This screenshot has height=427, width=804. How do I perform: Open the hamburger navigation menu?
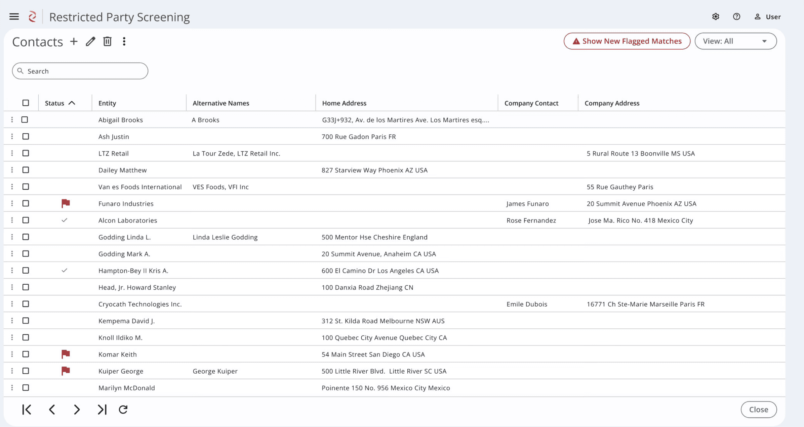point(14,16)
